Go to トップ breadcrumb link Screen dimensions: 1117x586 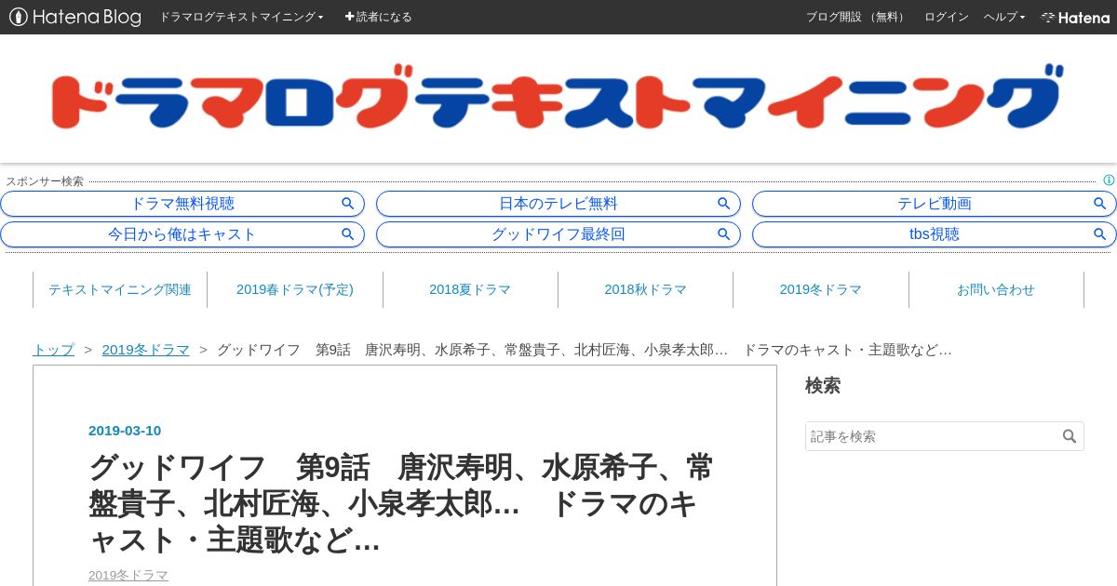(x=53, y=350)
